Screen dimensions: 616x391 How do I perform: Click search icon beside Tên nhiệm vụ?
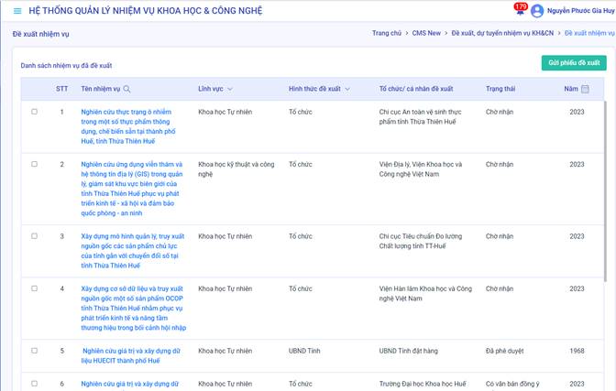pos(126,89)
